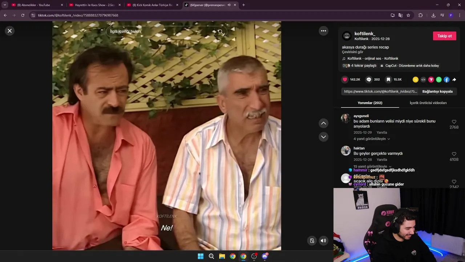Click the search magnifier in the video overlay
The width and height of the screenshot is (465, 262).
221,32
